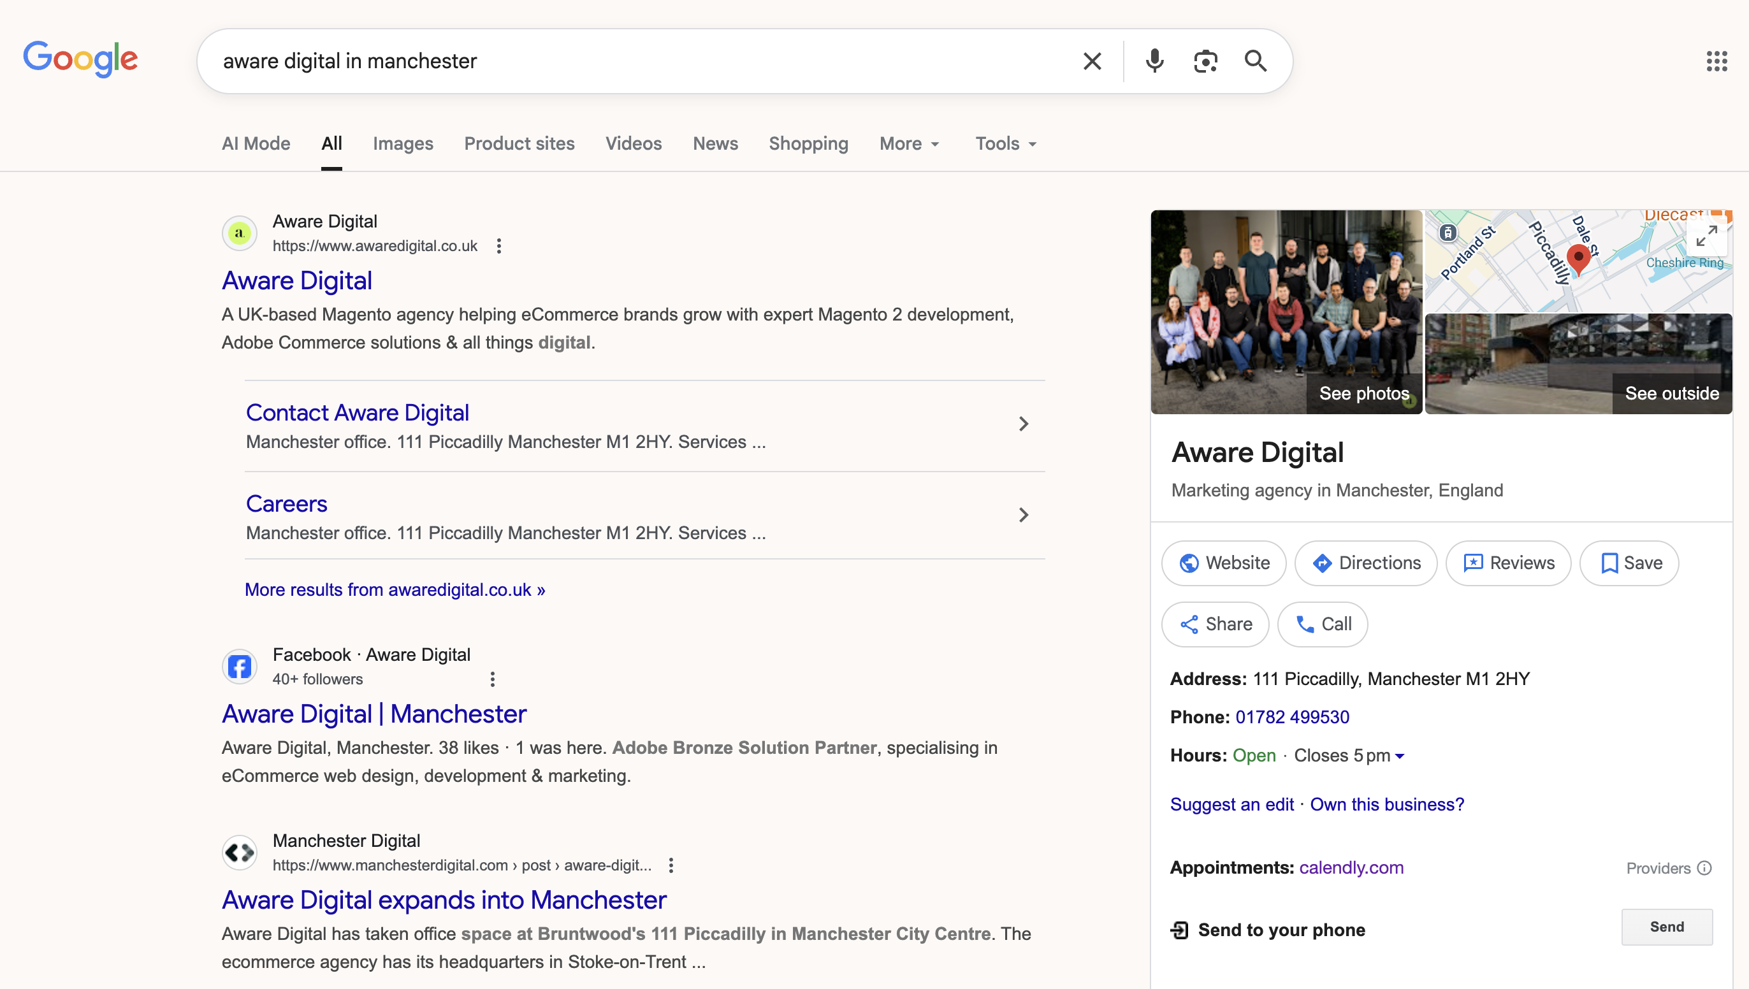Switch to Images tab
1749x989 pixels.
tap(403, 143)
